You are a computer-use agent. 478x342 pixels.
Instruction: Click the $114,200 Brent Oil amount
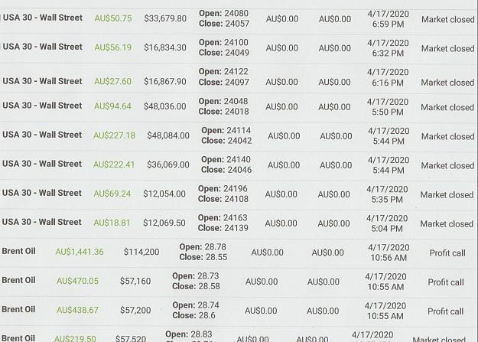click(x=141, y=252)
